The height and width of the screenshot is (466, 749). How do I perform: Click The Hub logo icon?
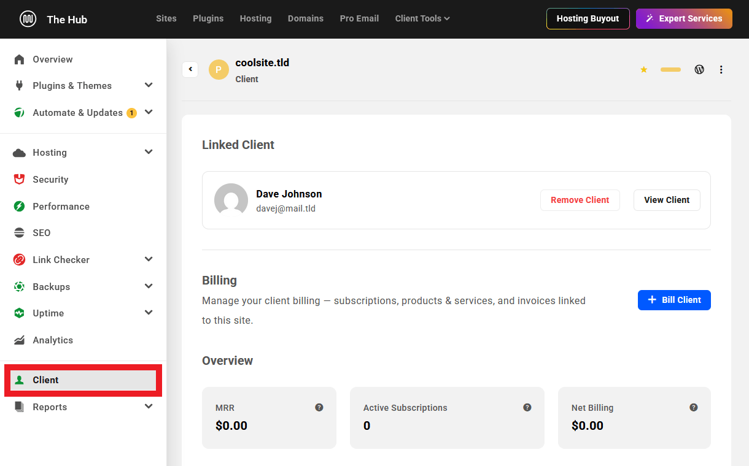pyautogui.click(x=28, y=19)
